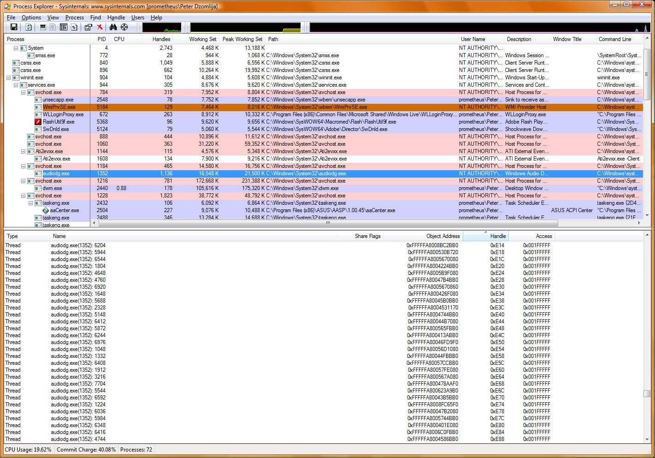
Task: Click the commit history mini graph
Action: pyautogui.click(x=246, y=28)
